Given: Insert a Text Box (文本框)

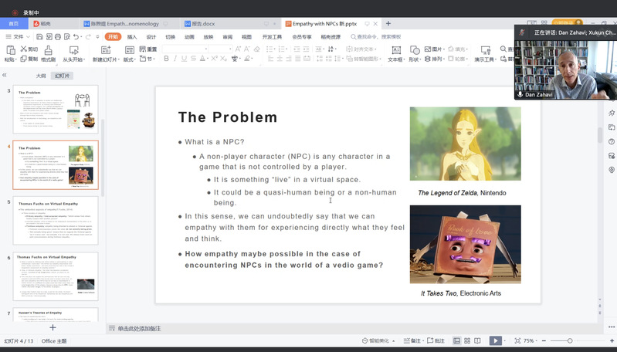Looking at the screenshot, I should (396, 53).
